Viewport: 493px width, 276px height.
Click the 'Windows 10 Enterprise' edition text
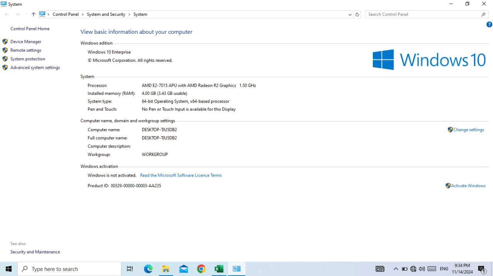pos(109,52)
